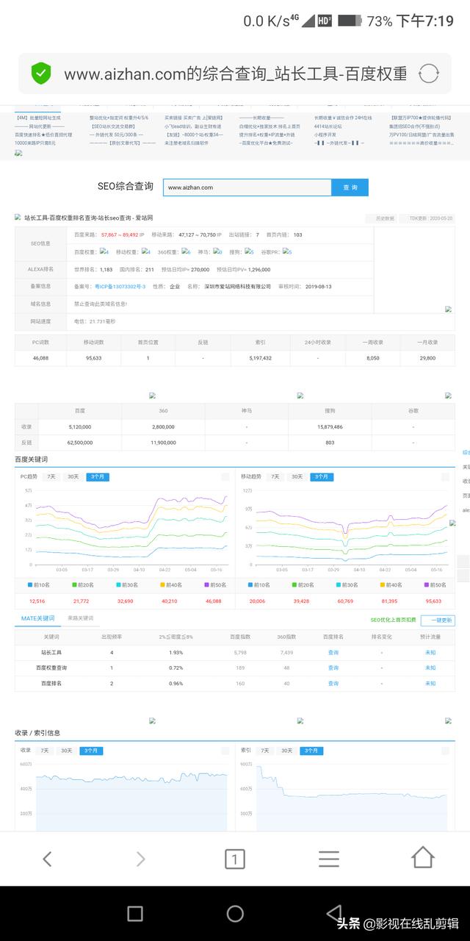Open 小程序开发 ad link
Screen dimensions: 470x941
325,135
